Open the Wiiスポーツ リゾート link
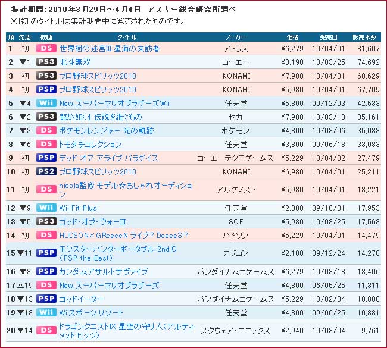Image resolution: width=387 pixels, height=348 pixels. click(91, 313)
